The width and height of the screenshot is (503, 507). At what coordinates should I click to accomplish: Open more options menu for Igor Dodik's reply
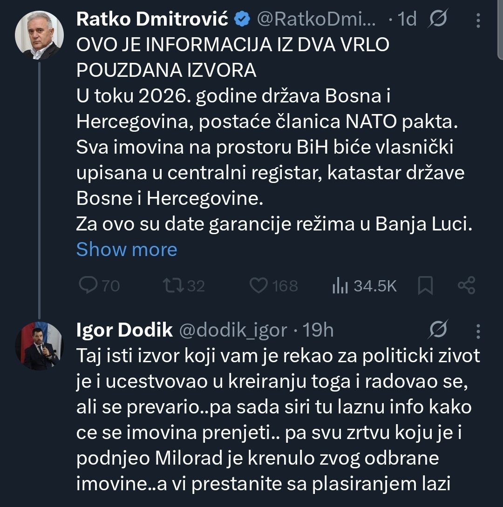tap(477, 330)
